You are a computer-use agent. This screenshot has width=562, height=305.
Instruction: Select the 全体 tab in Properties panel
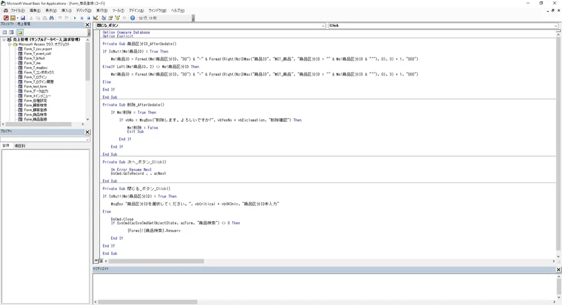(x=6, y=146)
